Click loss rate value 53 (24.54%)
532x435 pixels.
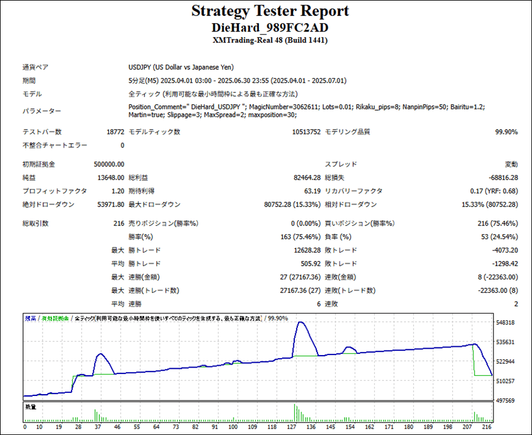click(499, 237)
